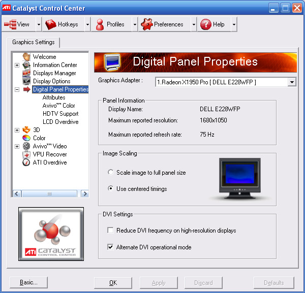This screenshot has width=305, height=293.
Task: Click the 1680x1050 resolution value
Action: pyautogui.click(x=213, y=120)
